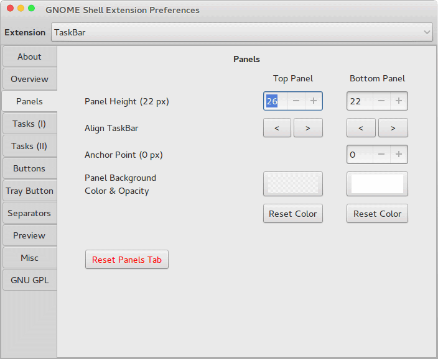Viewport: 438px width, 359px height.
Task: Select the Tasks (II) tab
Action: [30, 146]
